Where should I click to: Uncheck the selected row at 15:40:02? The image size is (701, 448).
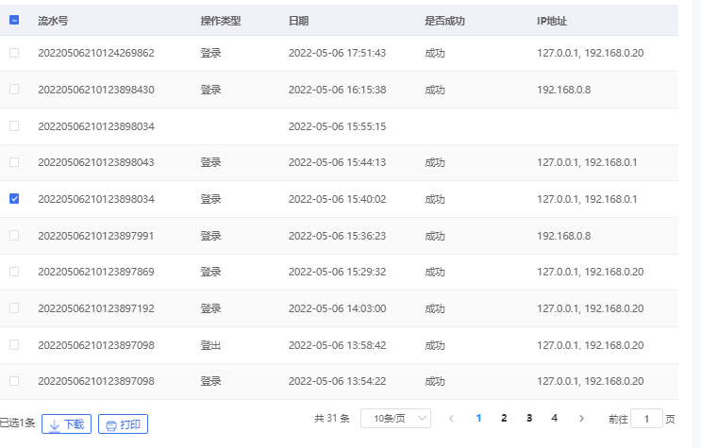tap(14, 199)
